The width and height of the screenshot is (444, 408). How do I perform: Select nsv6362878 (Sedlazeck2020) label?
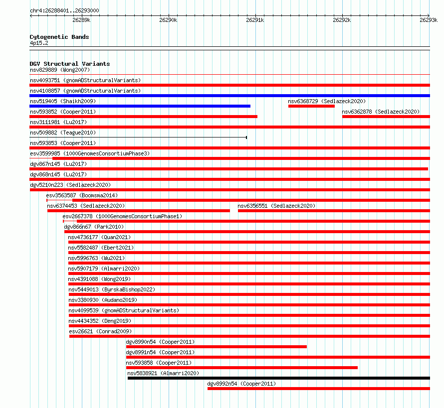(x=381, y=112)
